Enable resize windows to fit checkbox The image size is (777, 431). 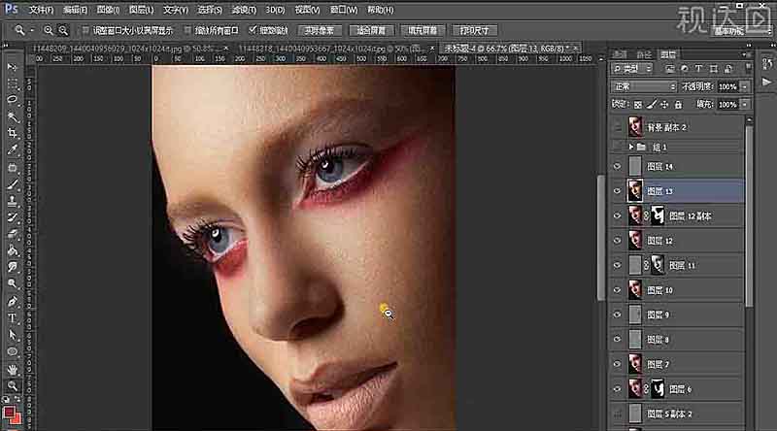[85, 31]
